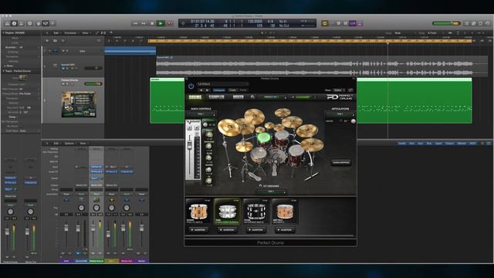Click the Rewind transport button
494x278 pixels.
coord(136,23)
